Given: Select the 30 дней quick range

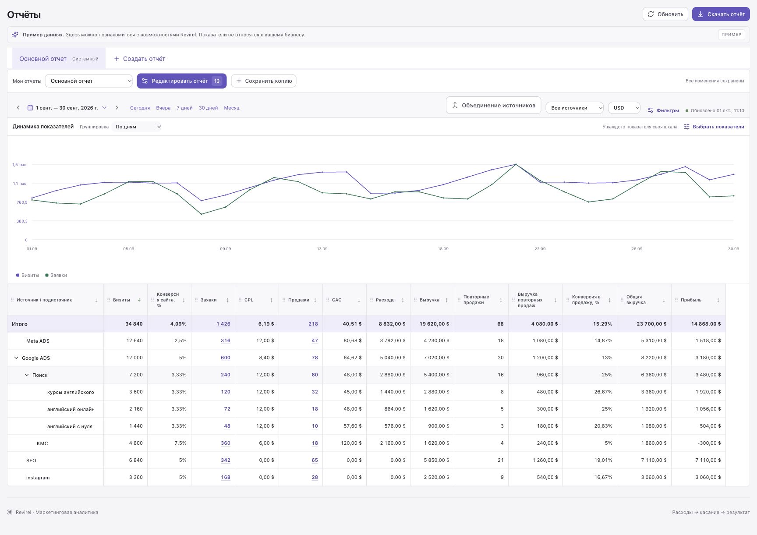Looking at the screenshot, I should (x=208, y=108).
